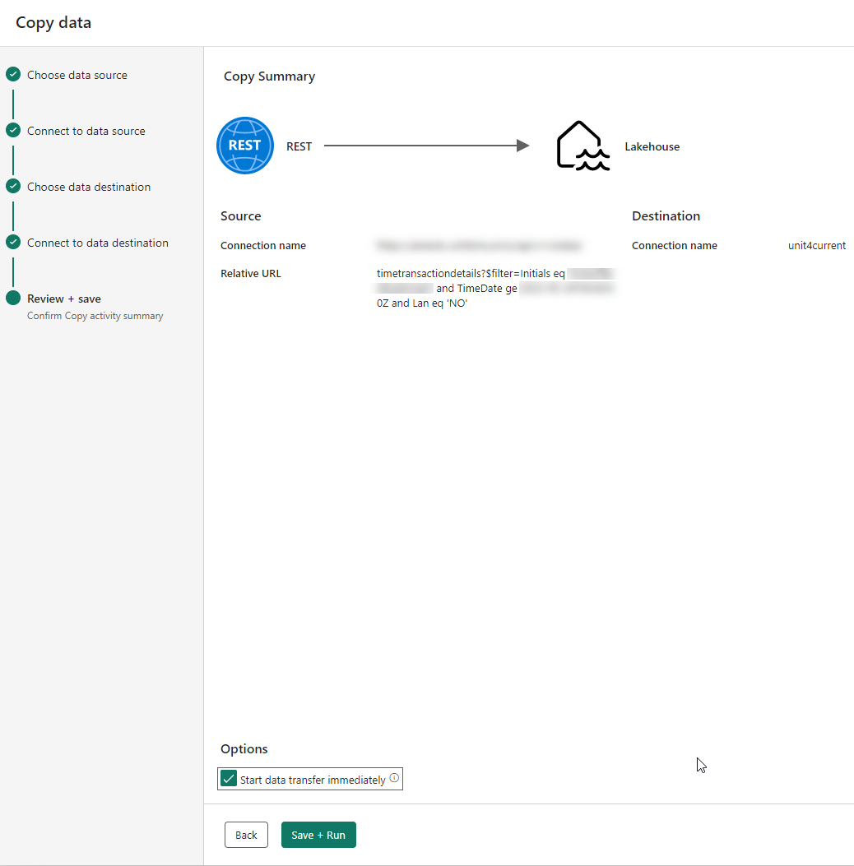Click the green checkmark for Connect to data destination
Image resolution: width=854 pixels, height=866 pixels.
(13, 243)
